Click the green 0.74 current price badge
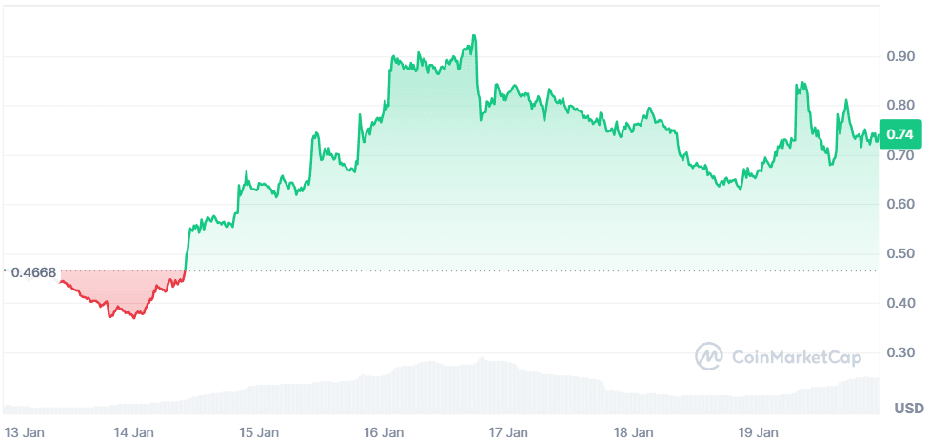Screen dimensions: 929x440 (899, 134)
